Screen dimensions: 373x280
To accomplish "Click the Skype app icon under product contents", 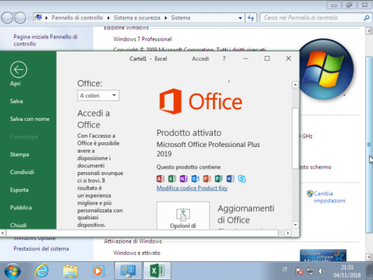I will point(242,179).
